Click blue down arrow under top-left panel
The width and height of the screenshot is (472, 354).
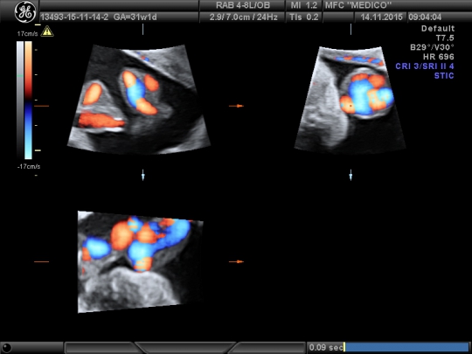[x=143, y=175]
